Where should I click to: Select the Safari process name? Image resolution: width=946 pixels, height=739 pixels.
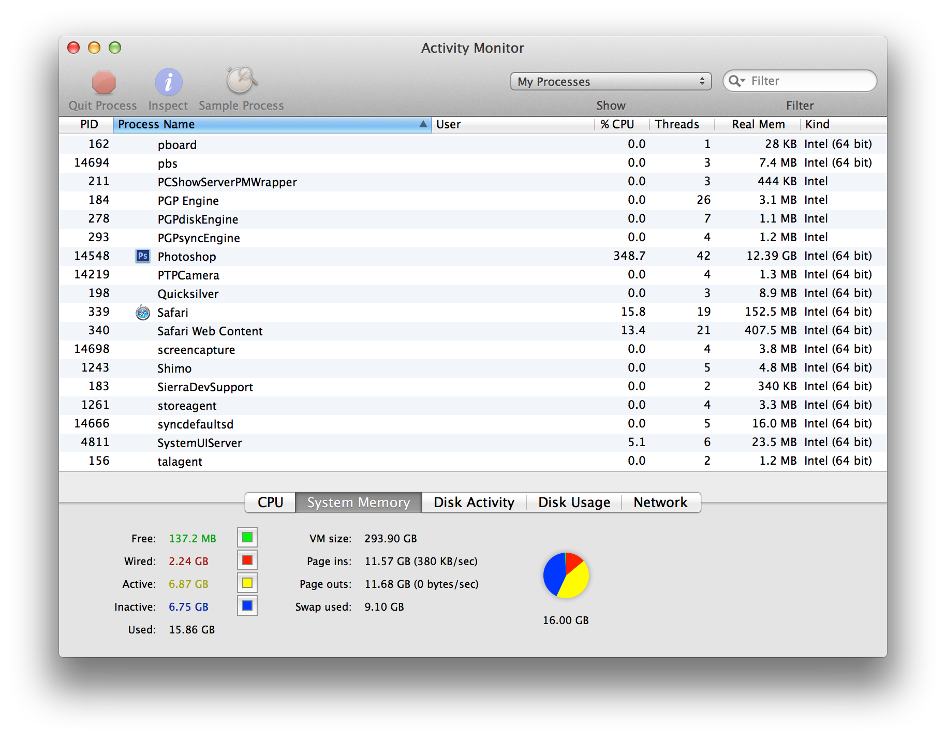point(173,313)
